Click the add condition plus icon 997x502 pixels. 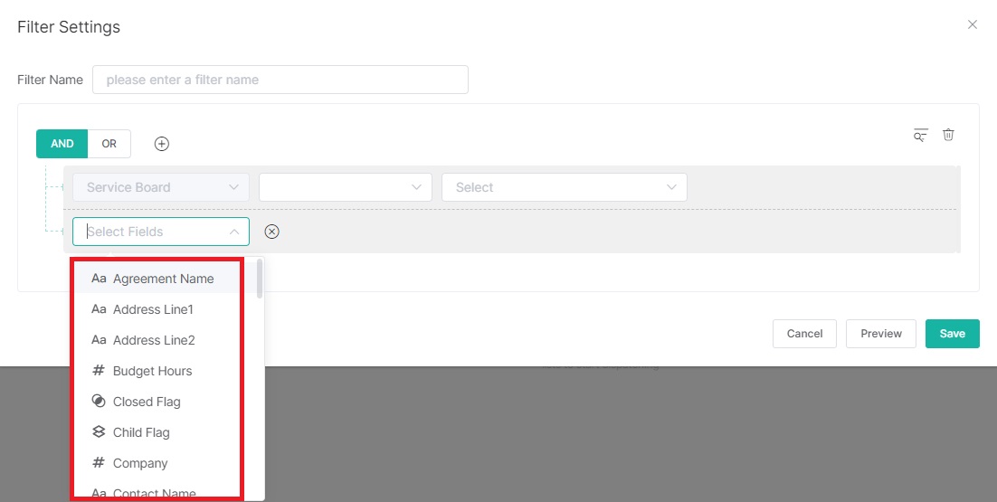tap(162, 144)
